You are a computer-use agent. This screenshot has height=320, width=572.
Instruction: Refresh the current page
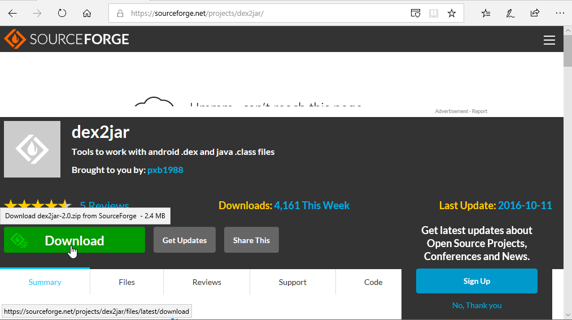click(62, 13)
